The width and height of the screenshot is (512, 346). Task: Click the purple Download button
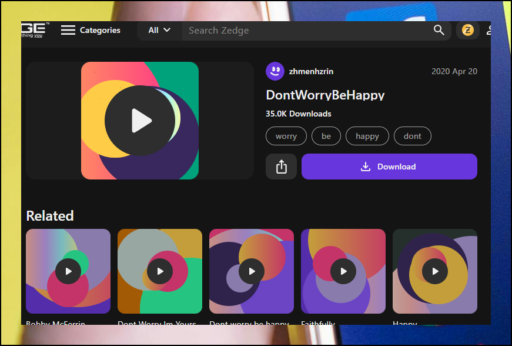[389, 167]
